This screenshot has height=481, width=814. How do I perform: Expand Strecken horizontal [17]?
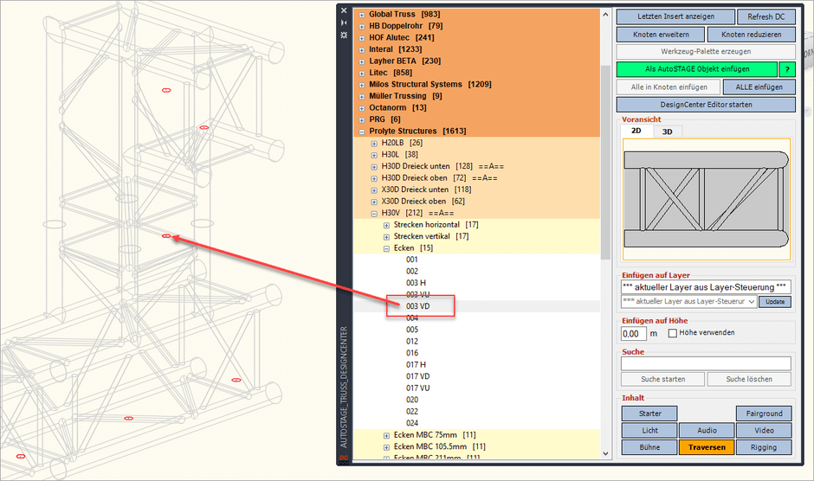tap(386, 225)
